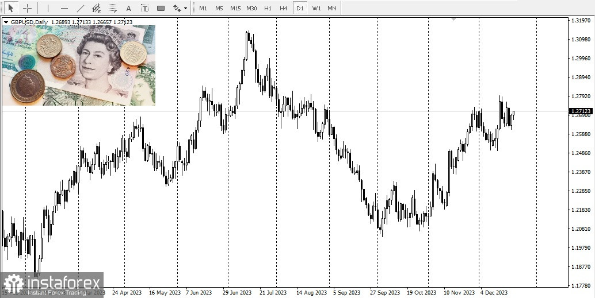The height and width of the screenshot is (298, 595).
Task: Click the 29 Jun 2023 date label
Action: tap(237, 293)
